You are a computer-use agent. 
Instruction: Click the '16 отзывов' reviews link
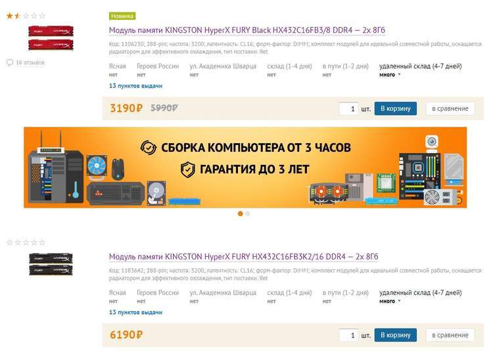click(x=30, y=62)
